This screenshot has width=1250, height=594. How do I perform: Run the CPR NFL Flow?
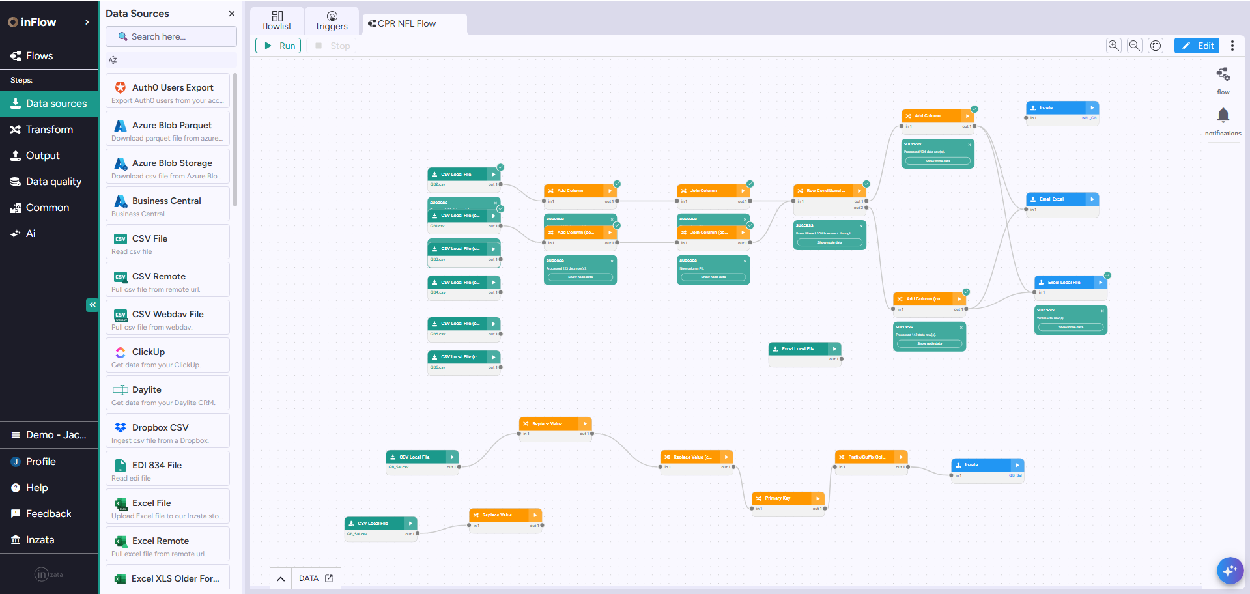(x=278, y=46)
